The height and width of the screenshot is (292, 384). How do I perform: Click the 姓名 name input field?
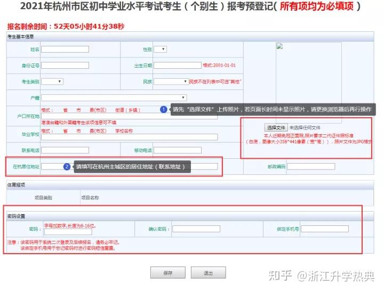click(x=65, y=49)
